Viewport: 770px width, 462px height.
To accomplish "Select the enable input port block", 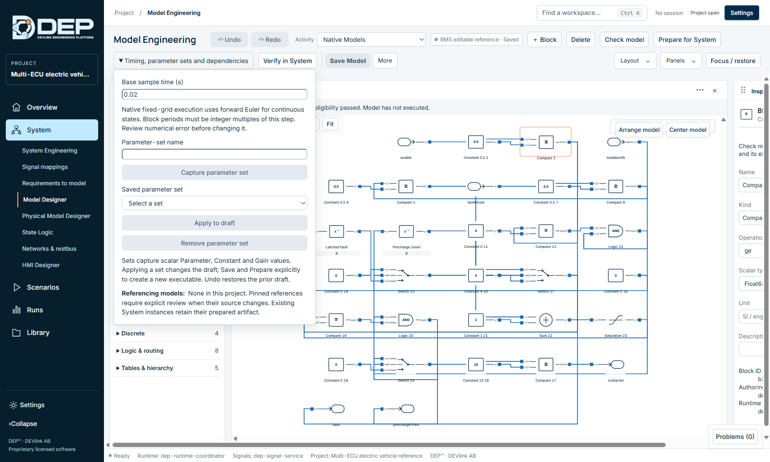I will 404,142.
